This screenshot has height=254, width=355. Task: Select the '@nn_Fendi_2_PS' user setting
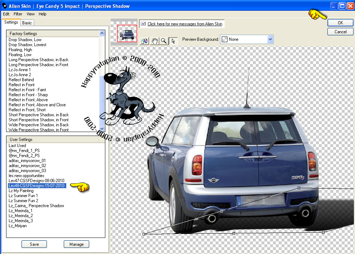point(24,156)
